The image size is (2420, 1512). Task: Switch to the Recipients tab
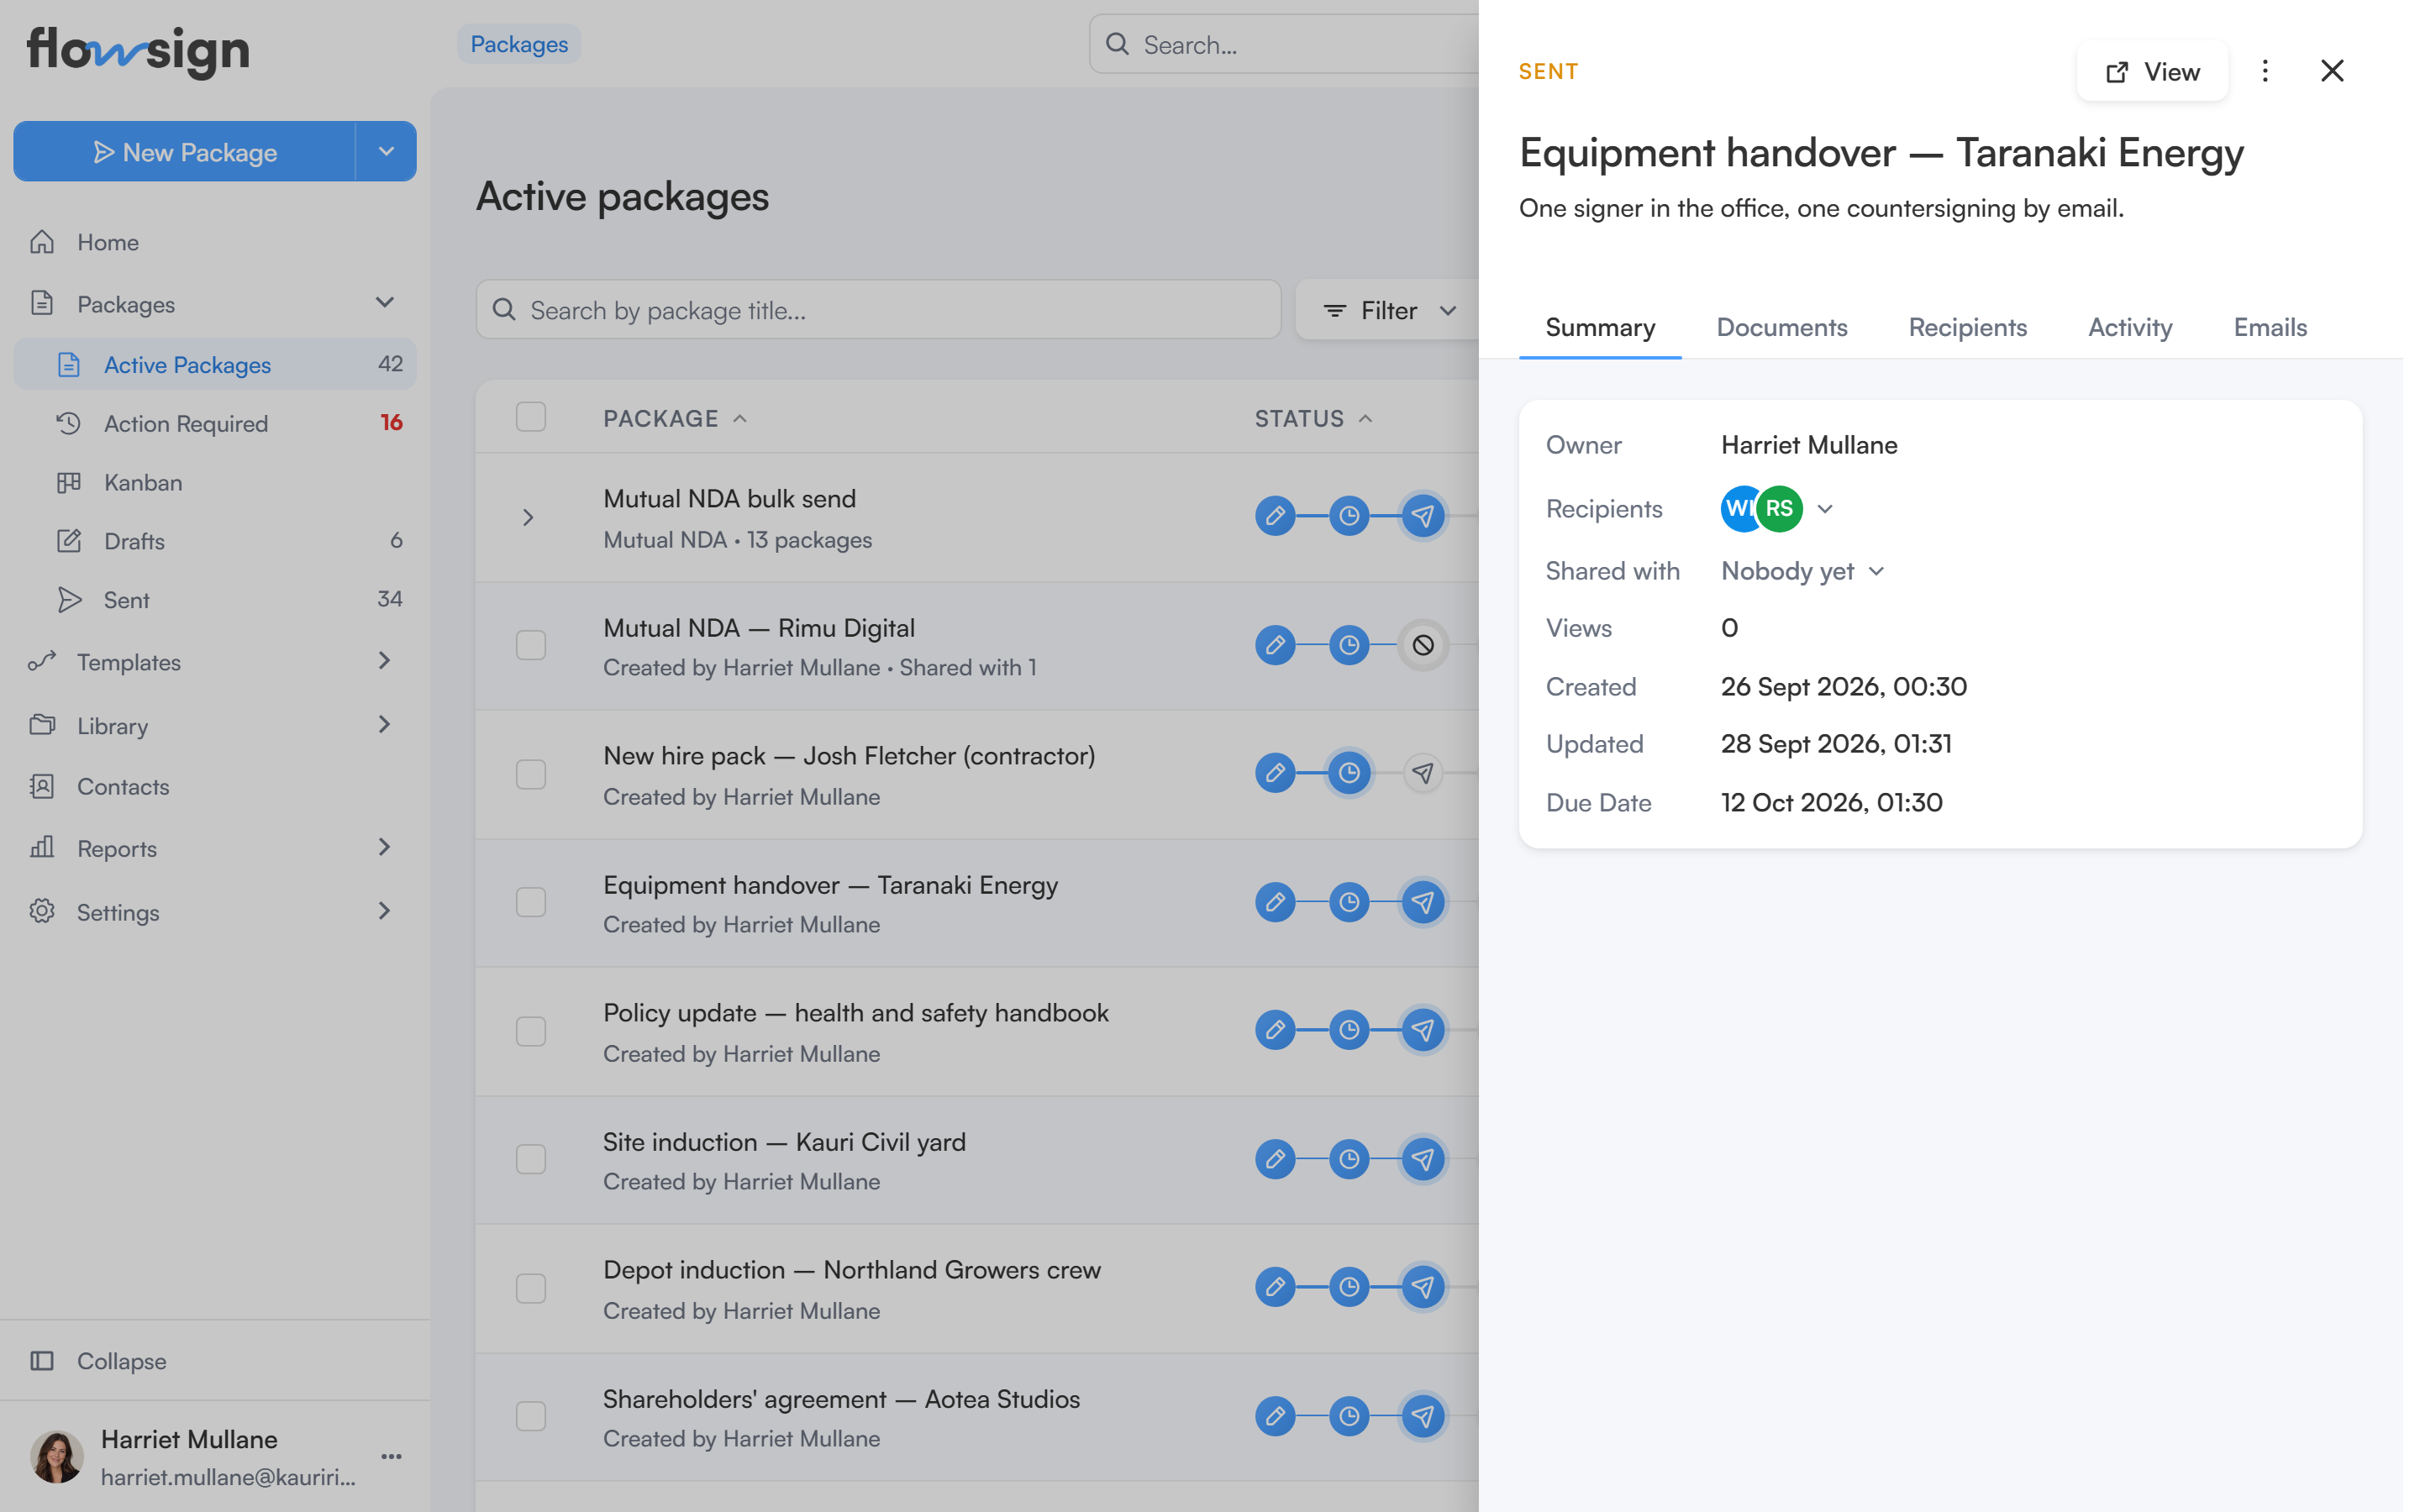point(1967,327)
